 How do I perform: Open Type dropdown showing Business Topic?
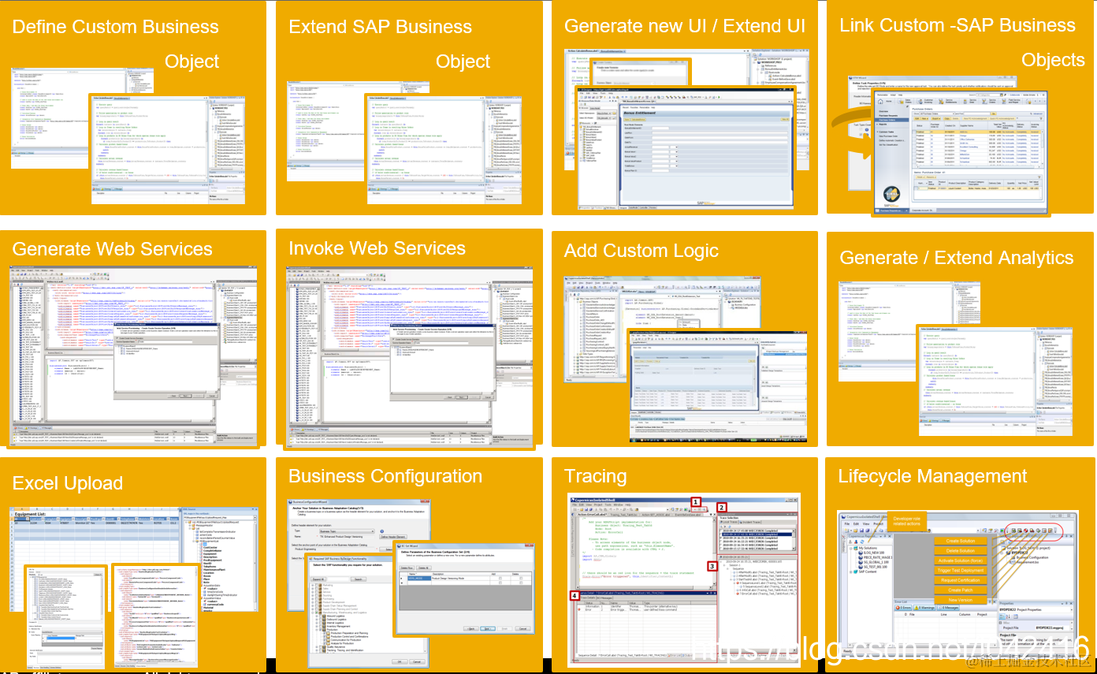click(347, 531)
